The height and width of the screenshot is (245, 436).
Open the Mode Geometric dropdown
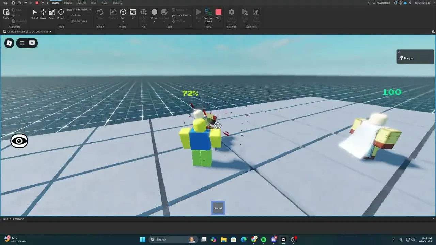click(x=83, y=10)
